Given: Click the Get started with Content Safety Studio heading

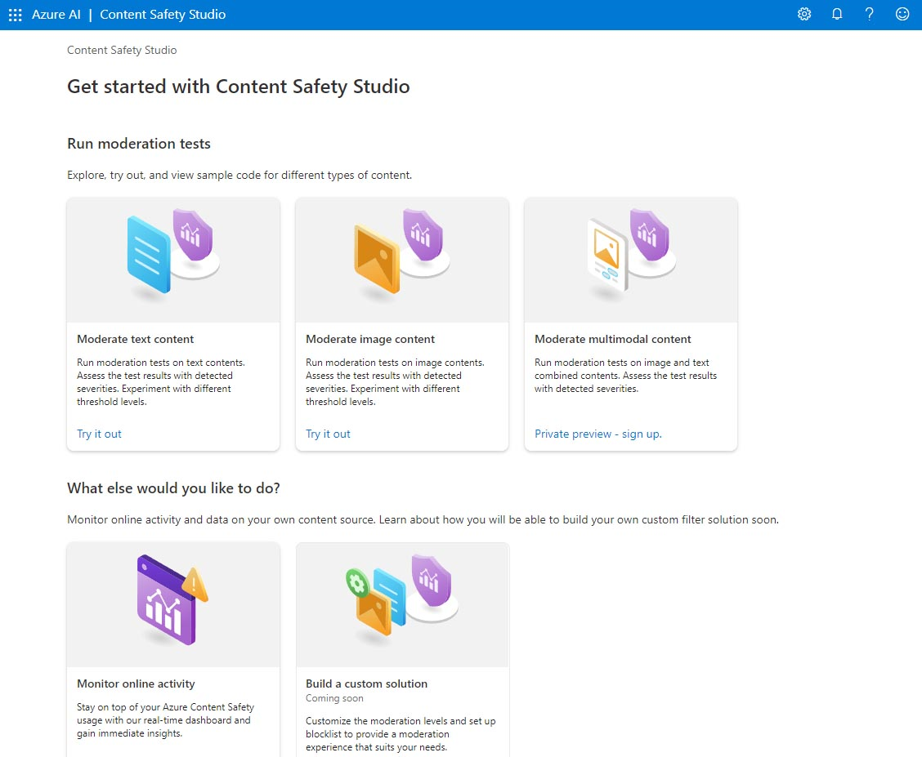Looking at the screenshot, I should point(238,87).
